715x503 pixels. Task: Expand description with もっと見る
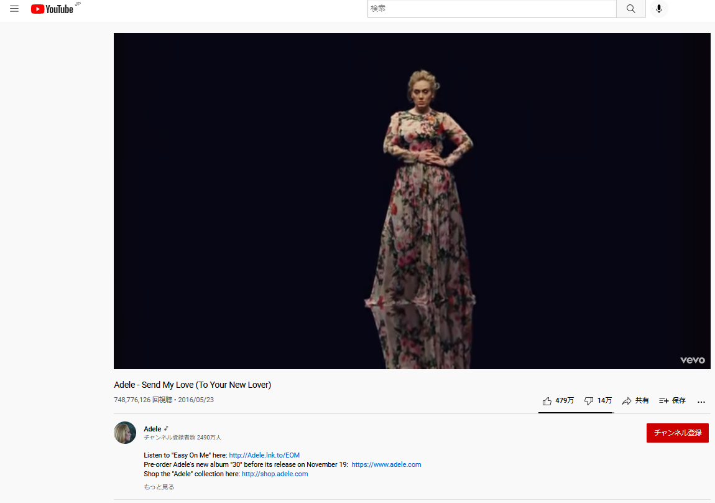click(x=159, y=487)
